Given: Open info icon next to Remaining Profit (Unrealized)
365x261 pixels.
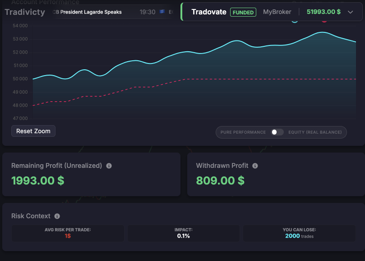Looking at the screenshot, I should [109, 166].
